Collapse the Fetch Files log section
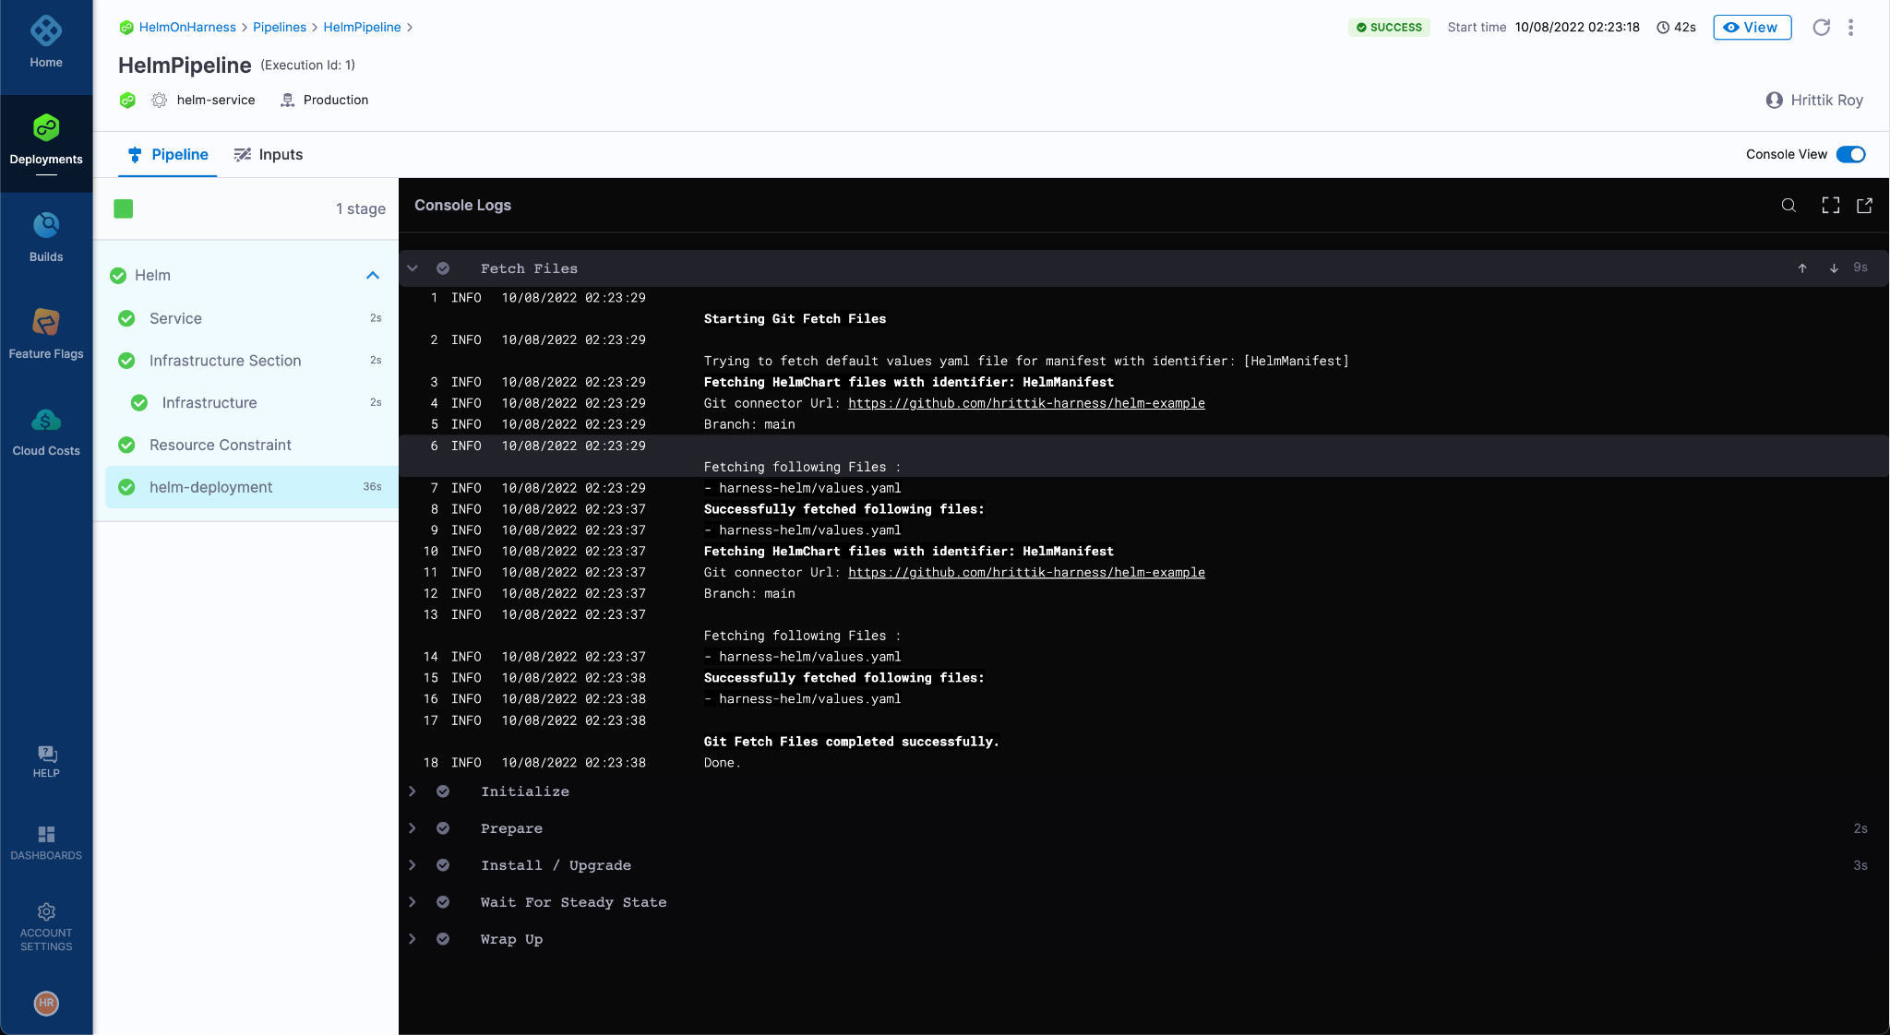The height and width of the screenshot is (1035, 1890). coord(412,268)
